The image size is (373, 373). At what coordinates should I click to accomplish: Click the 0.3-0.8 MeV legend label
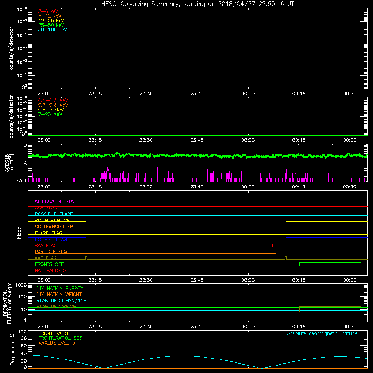pyautogui.click(x=53, y=105)
